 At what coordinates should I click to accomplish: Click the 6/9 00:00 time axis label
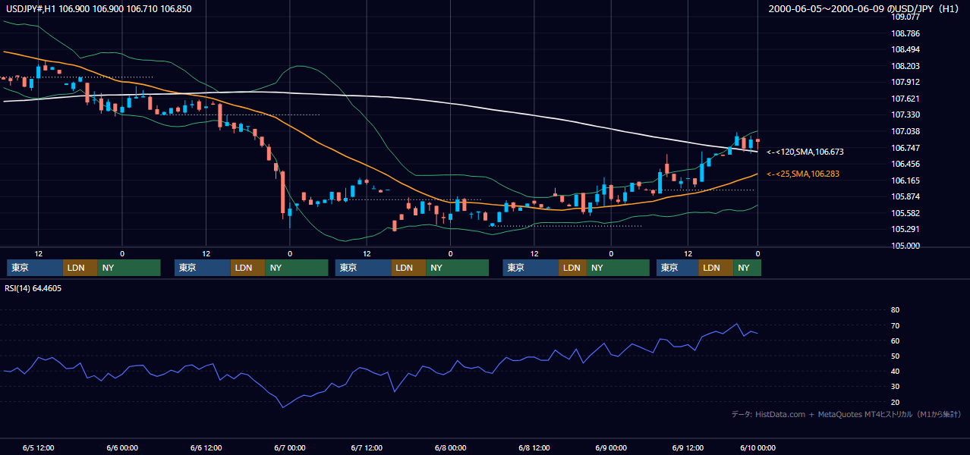click(x=611, y=447)
